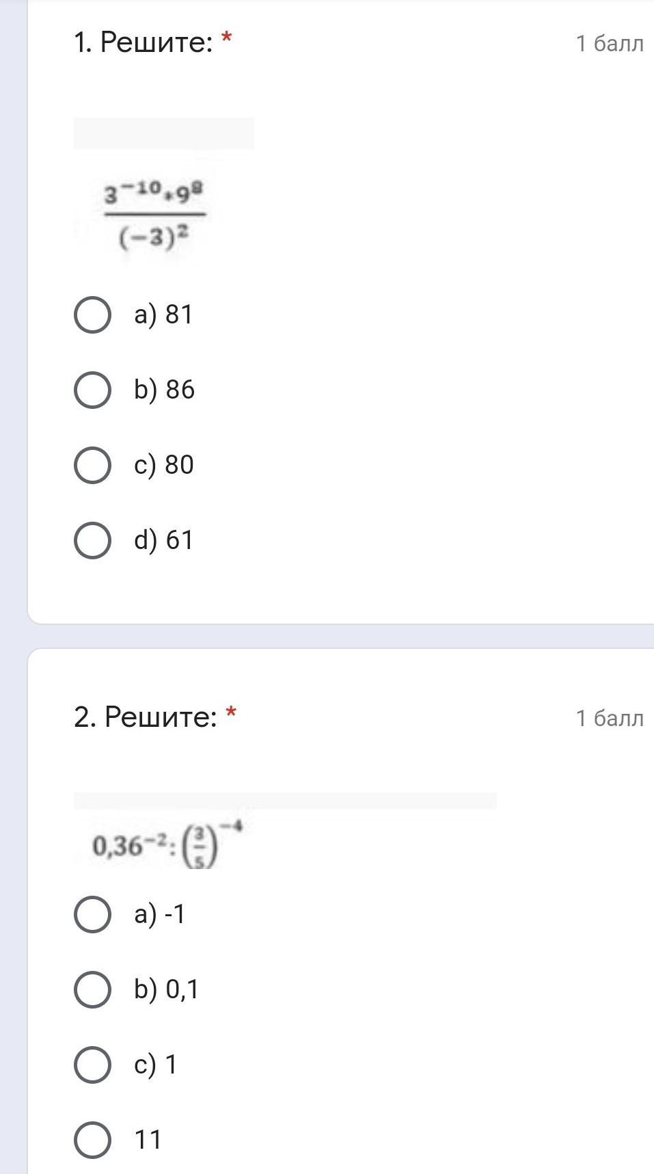
Task: Click the '1. Решите:' question title
Action: pos(144,42)
